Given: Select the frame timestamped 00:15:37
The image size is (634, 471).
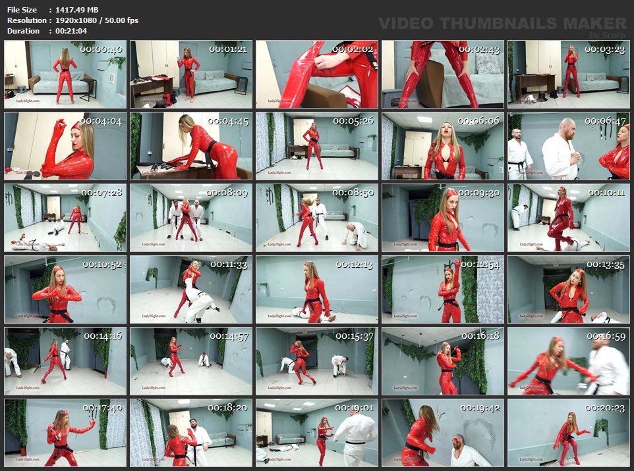Looking at the screenshot, I should 317,361.
